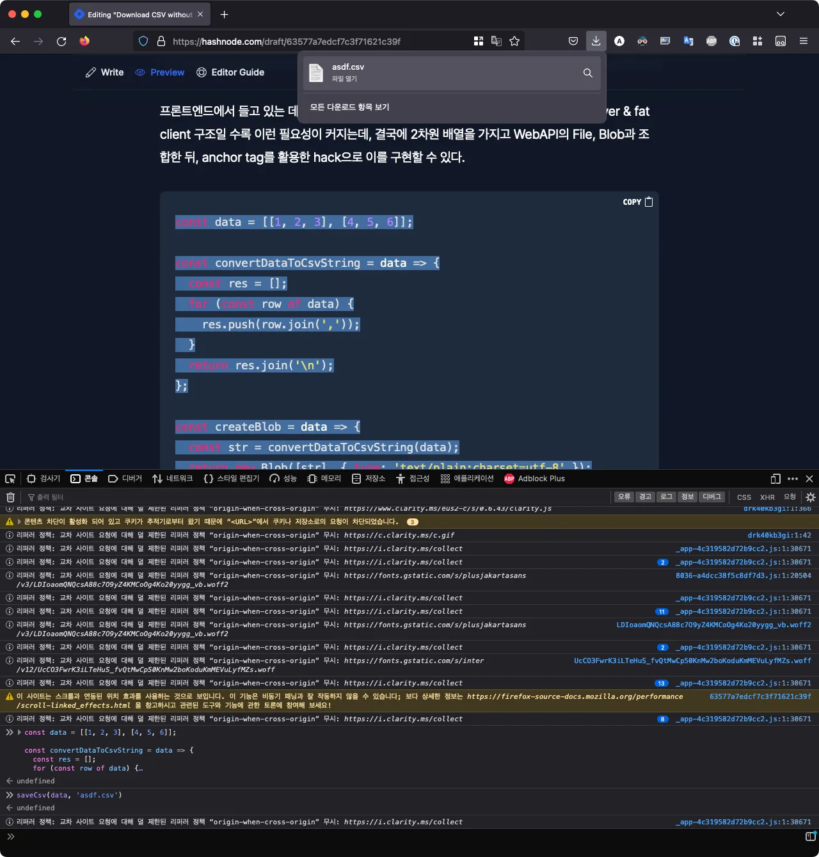The height and width of the screenshot is (857, 819).
Task: Switch to Write mode
Action: (105, 72)
